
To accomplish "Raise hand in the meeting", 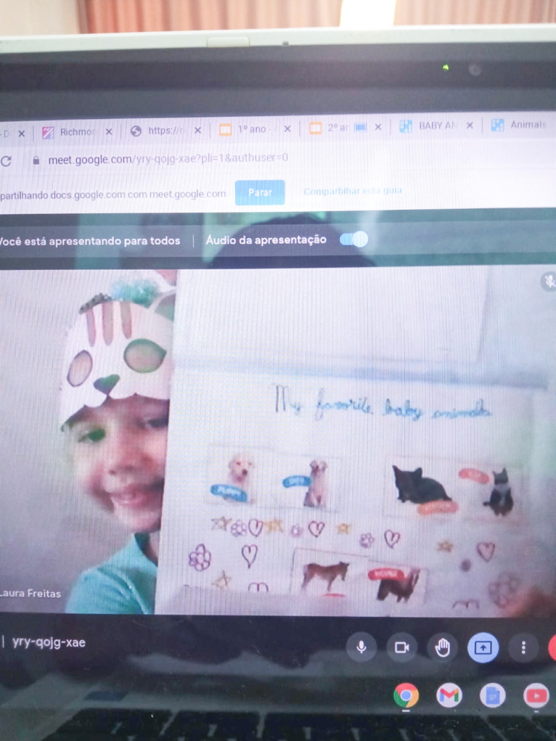I will (442, 647).
